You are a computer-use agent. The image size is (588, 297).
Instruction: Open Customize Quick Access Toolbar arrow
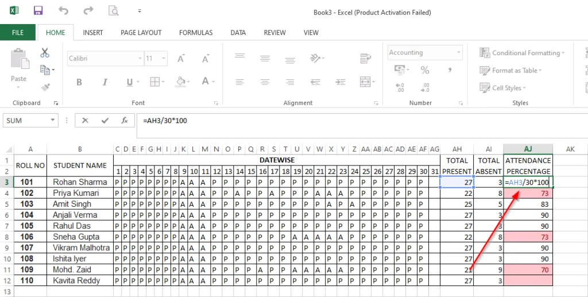pos(140,11)
